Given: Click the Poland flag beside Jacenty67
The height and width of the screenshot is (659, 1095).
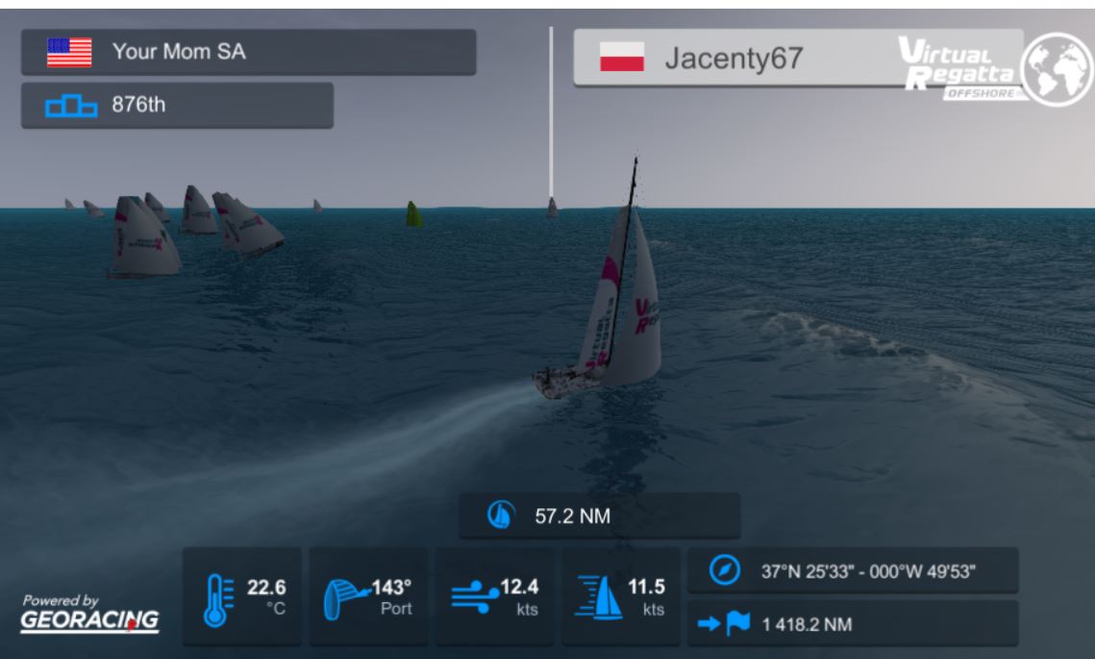Looking at the screenshot, I should point(621,57).
